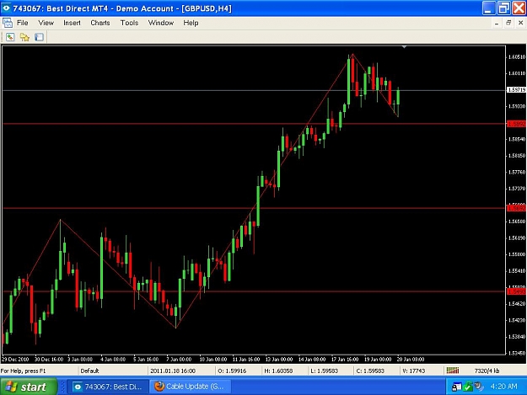Click the speaker volume tray icon
The width and height of the screenshot is (527, 395).
[478, 387]
